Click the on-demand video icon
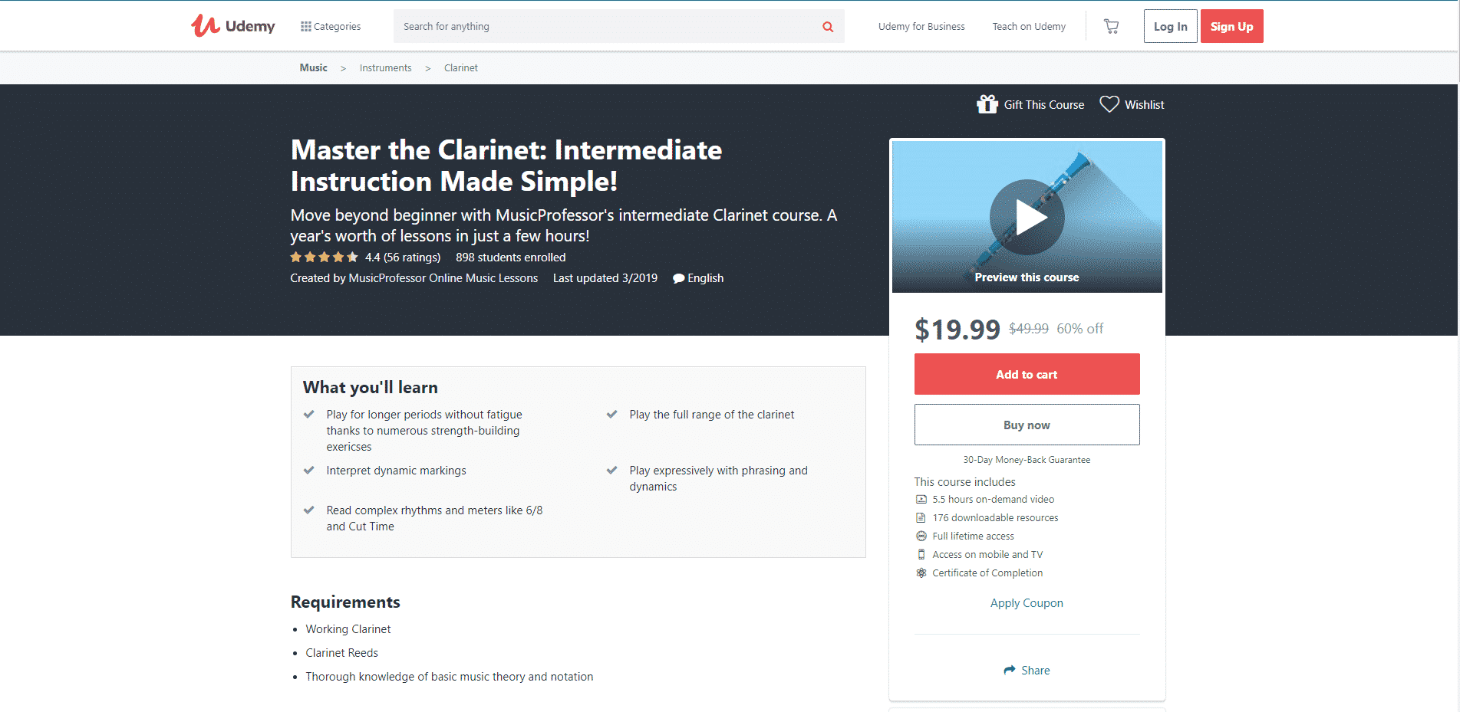This screenshot has width=1460, height=712. click(921, 499)
